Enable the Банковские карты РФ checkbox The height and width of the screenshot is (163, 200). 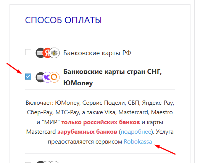coord(28,52)
